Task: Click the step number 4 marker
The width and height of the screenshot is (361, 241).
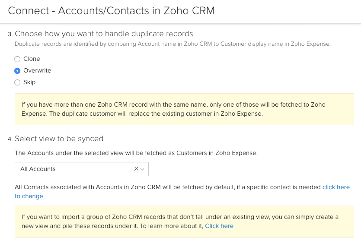Action: (10, 139)
